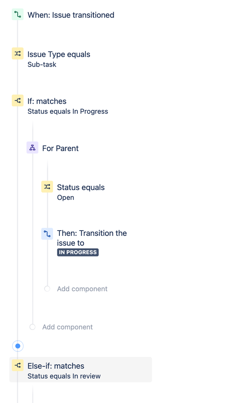Select the Issue Type equals Sub-task condition
Image resolution: width=229 pixels, height=403 pixels.
[x=59, y=59]
